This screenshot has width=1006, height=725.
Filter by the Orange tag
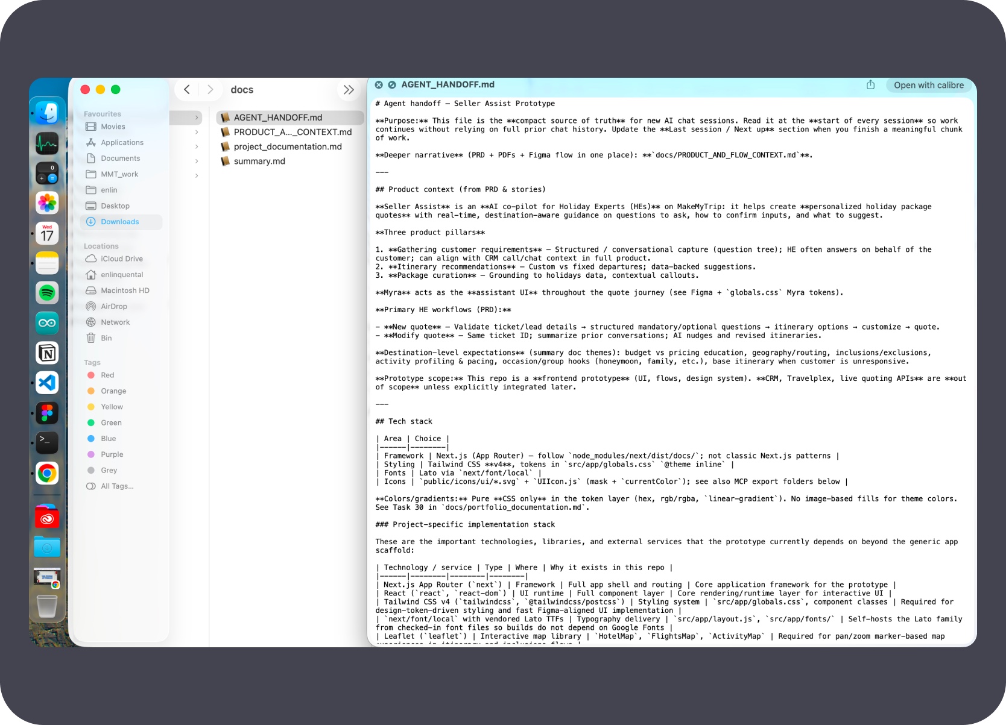[x=121, y=391]
